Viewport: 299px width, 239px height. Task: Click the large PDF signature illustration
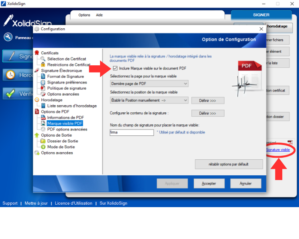pyautogui.click(x=247, y=78)
